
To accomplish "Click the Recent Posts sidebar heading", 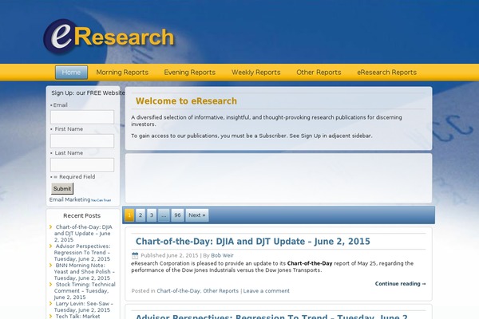I will click(82, 215).
